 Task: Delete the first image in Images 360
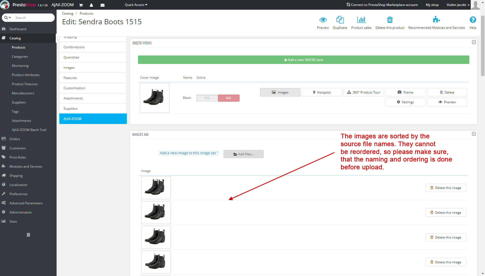446,188
